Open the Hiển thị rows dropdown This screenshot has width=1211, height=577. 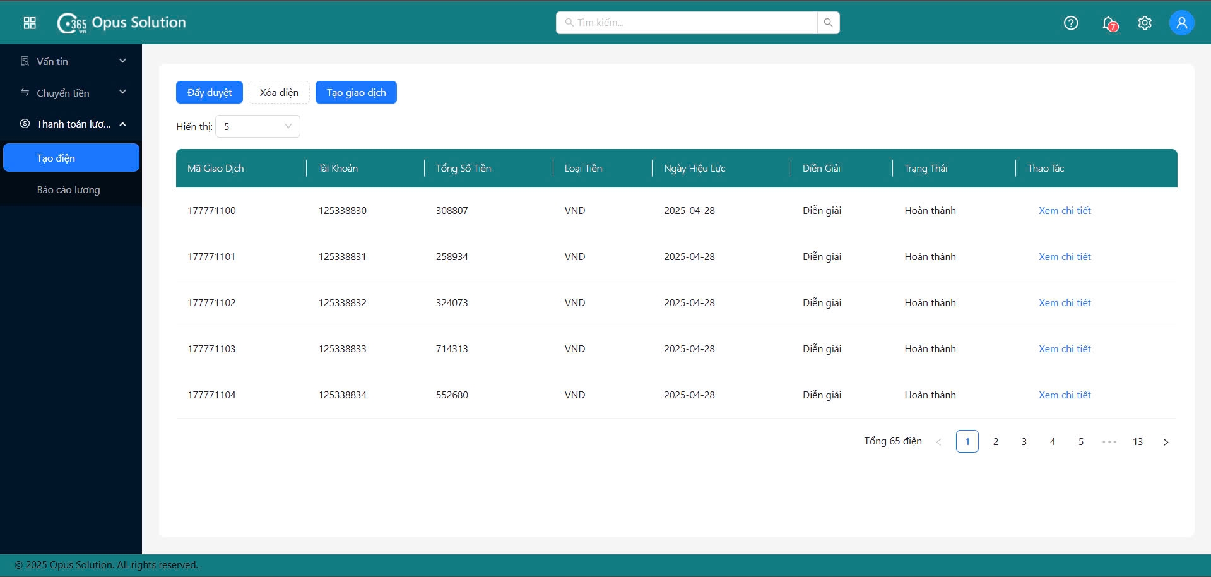[257, 126]
